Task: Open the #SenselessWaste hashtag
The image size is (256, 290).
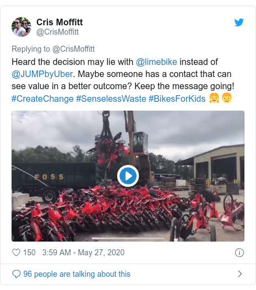Action: coord(111,99)
